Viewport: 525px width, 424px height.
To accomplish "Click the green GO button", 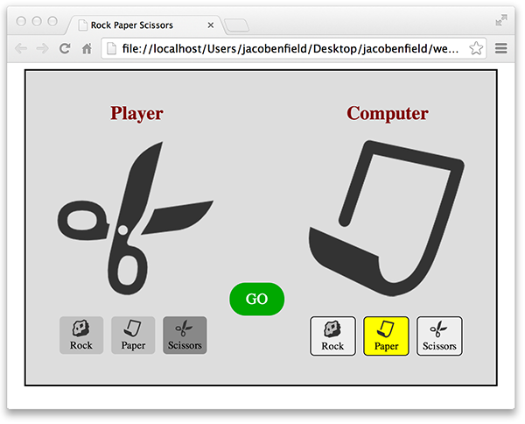I will [256, 299].
